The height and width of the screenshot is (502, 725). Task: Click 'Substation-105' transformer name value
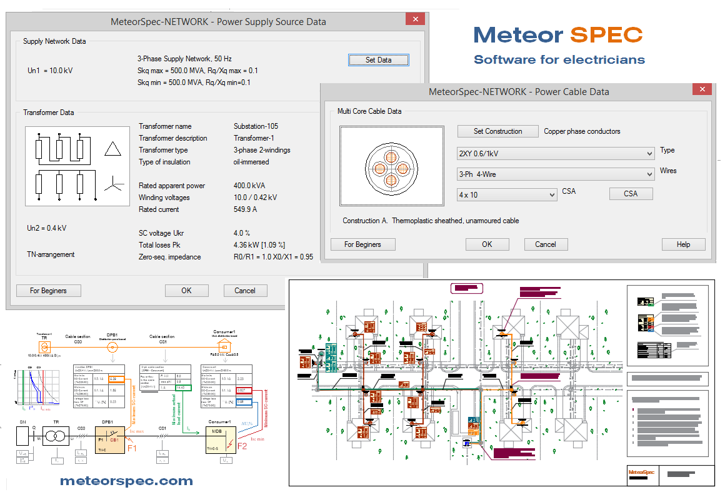[x=256, y=126]
